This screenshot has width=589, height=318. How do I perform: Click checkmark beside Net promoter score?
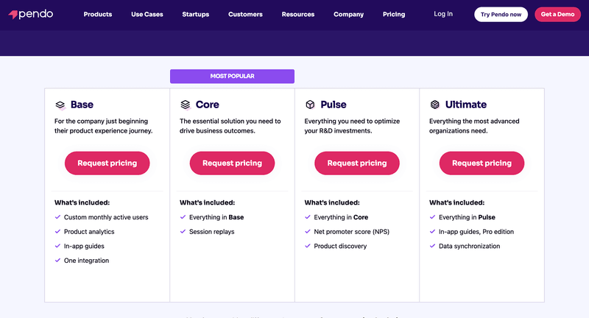[308, 231]
